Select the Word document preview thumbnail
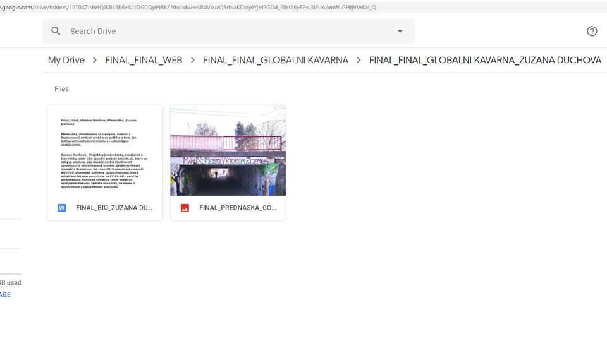Screen dimensions: 607x341 pos(105,150)
